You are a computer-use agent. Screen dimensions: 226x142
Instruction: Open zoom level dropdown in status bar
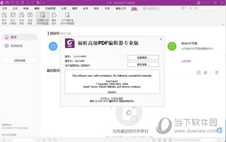(215, 140)
